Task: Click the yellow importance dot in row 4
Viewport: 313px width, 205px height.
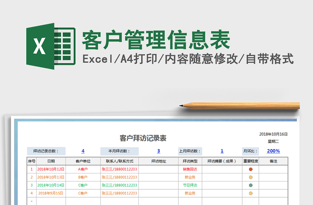Action: coord(251,193)
